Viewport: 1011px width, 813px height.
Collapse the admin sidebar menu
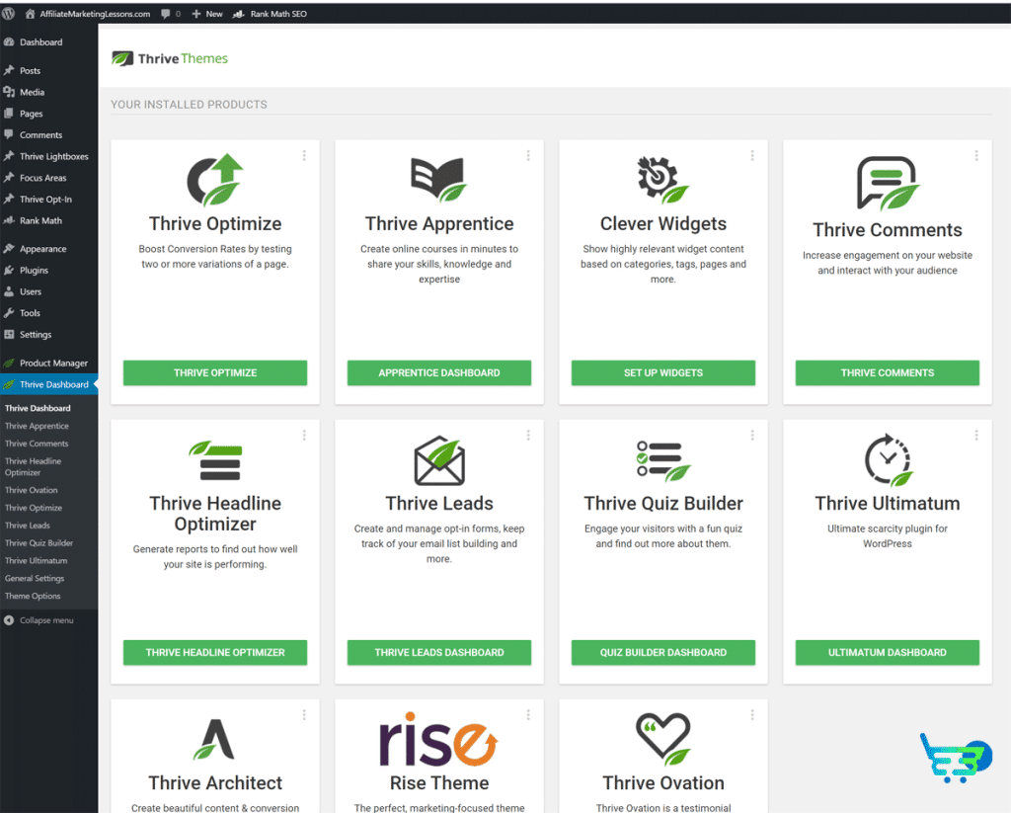coord(39,620)
